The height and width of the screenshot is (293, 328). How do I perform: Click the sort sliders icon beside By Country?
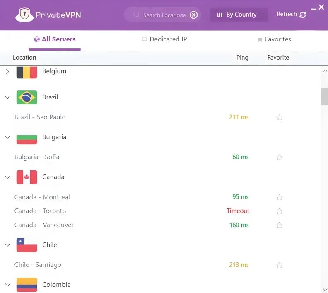219,15
